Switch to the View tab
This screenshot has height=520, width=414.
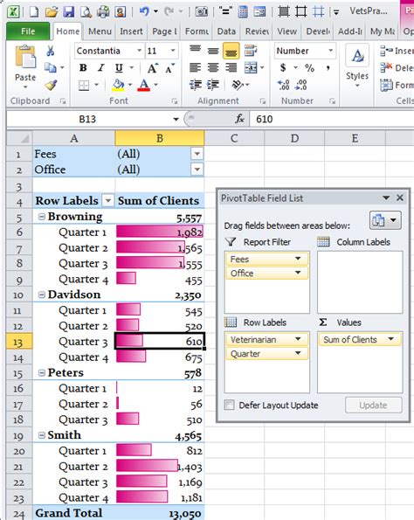point(286,31)
